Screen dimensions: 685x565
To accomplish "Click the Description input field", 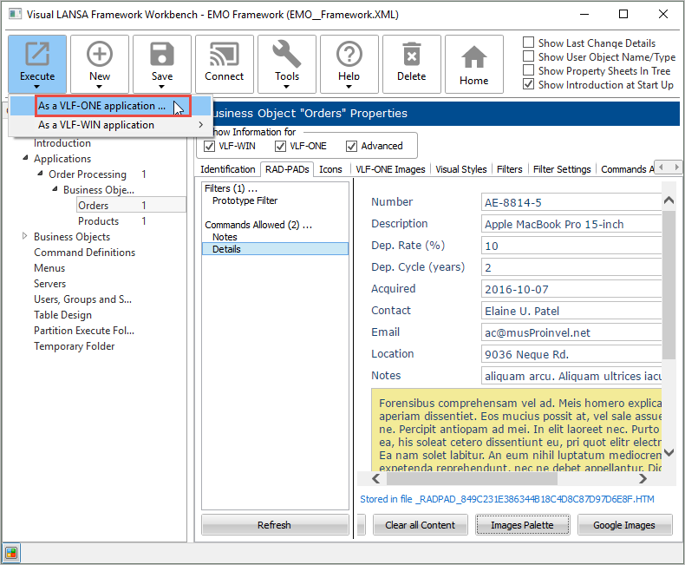I will click(x=571, y=224).
